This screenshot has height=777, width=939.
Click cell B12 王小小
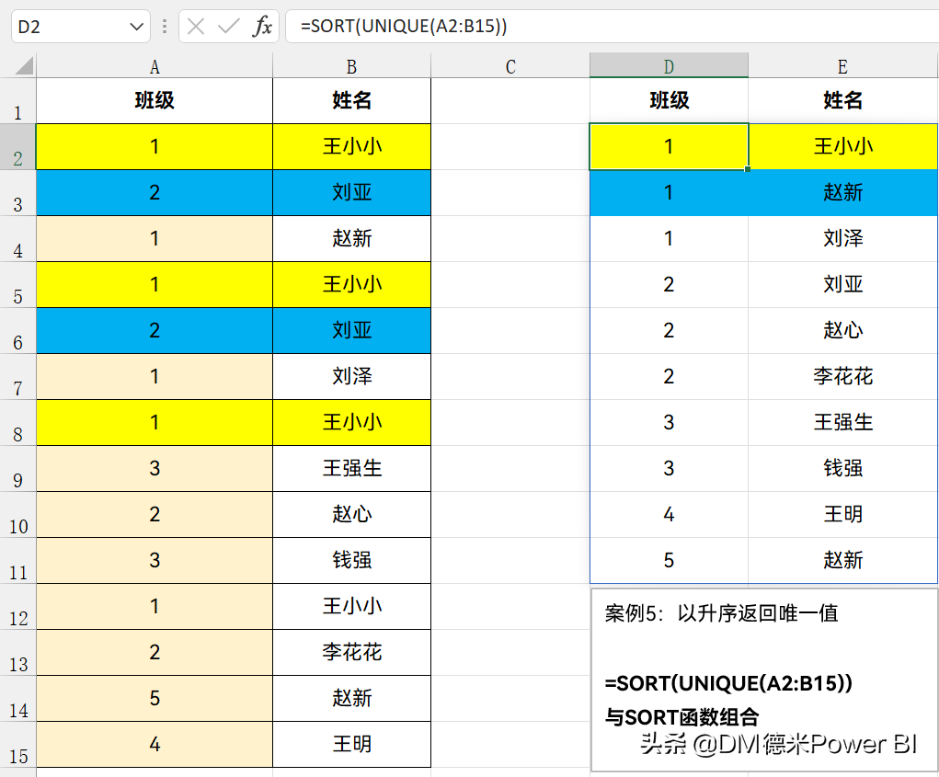click(x=351, y=607)
